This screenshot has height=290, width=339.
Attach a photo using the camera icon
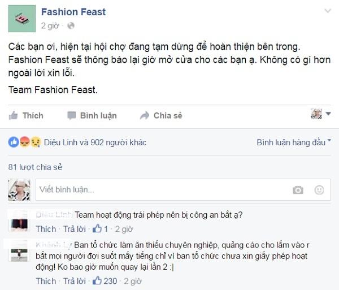pyautogui.click(x=298, y=191)
